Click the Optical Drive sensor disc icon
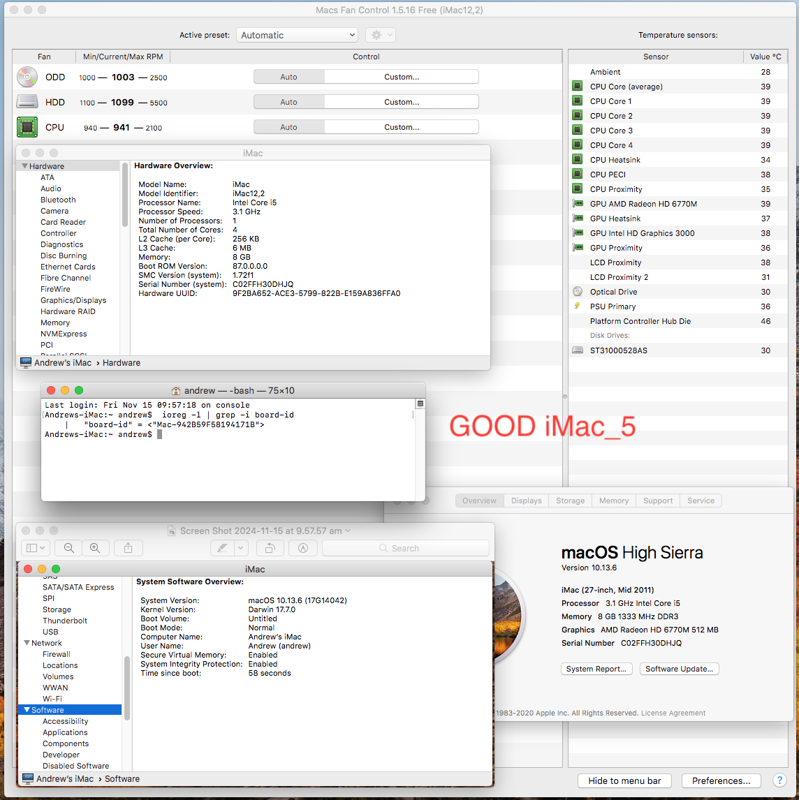 pyautogui.click(x=578, y=291)
